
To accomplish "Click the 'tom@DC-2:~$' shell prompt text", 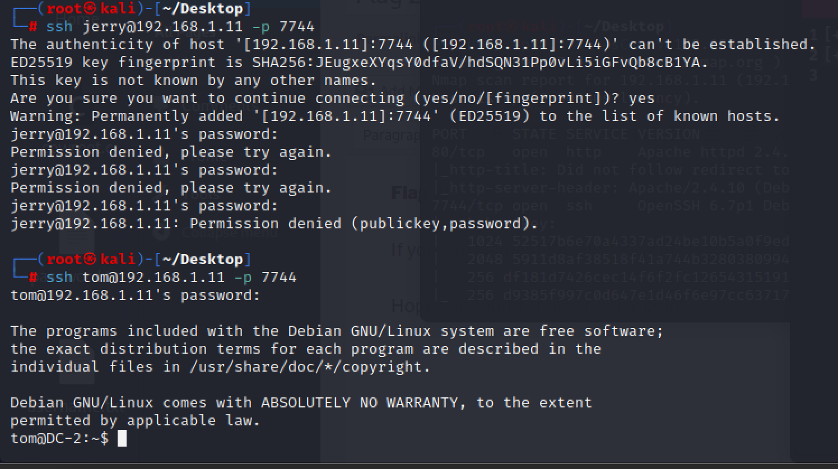I will (x=59, y=438).
